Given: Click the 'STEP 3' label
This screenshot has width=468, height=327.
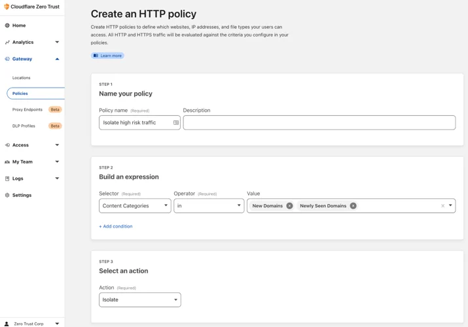Looking at the screenshot, I should click(106, 262).
